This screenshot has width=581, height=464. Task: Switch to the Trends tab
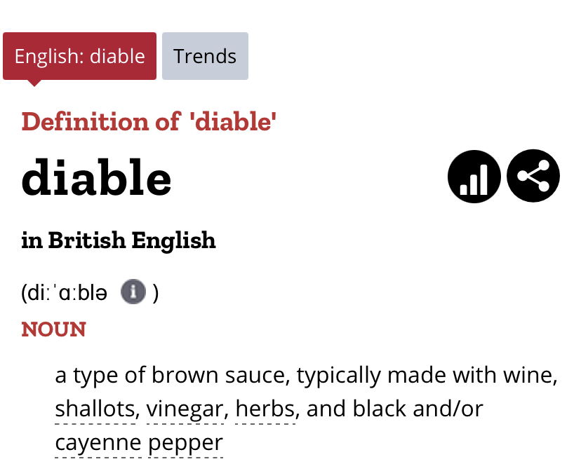[205, 56]
